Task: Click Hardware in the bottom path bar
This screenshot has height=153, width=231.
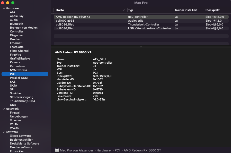Action: point(103,150)
